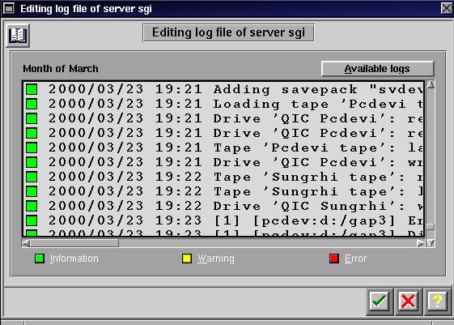Open help with the yellow question mark
454x325 pixels.
pos(438,301)
